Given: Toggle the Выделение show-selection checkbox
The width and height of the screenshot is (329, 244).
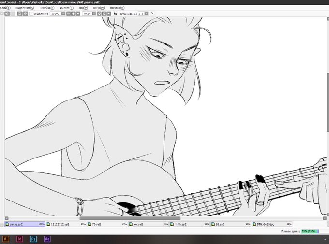Looking at the screenshot, I should pyautogui.click(x=31, y=14).
